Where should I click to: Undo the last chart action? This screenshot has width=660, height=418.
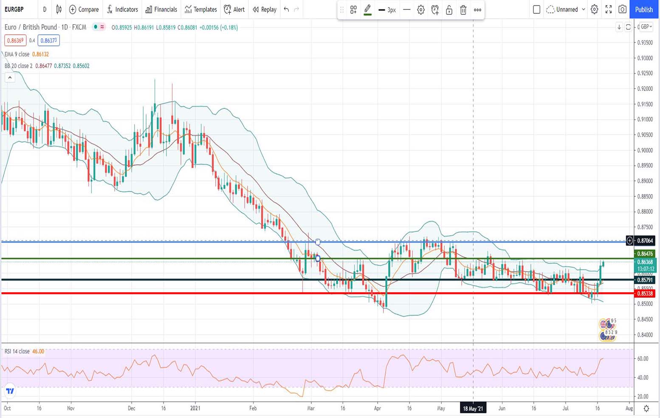286,9
